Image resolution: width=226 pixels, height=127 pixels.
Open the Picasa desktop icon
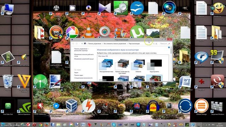point(72,32)
